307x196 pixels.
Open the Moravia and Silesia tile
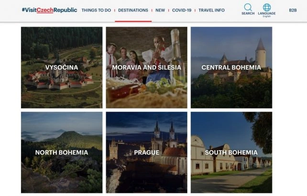click(x=147, y=67)
